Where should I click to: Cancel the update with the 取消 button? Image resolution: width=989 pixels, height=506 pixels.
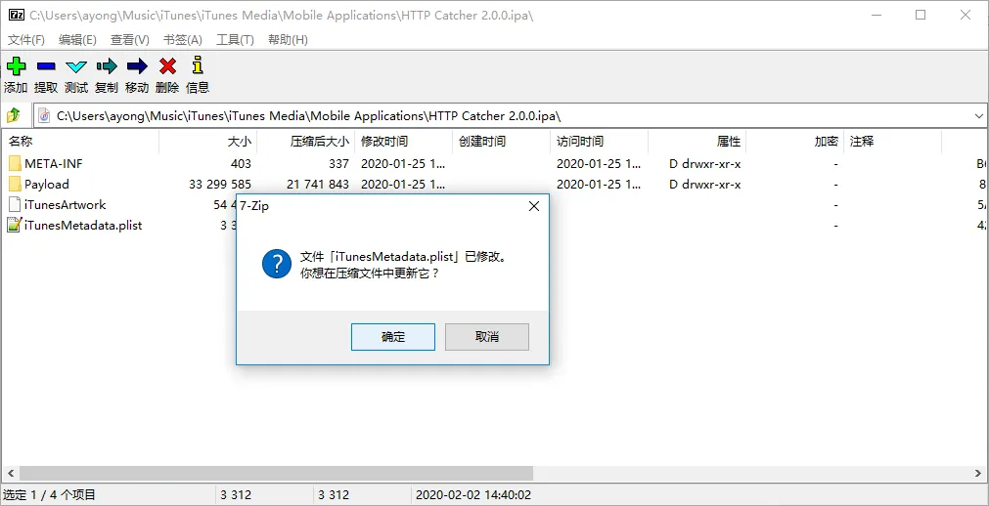click(x=487, y=337)
